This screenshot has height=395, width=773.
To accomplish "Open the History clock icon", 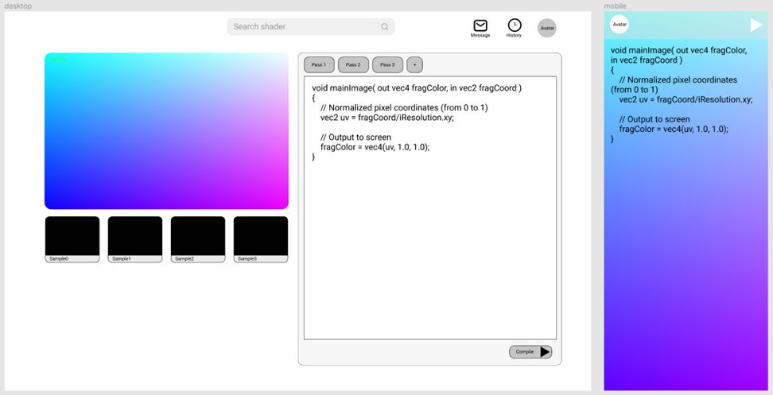I will point(515,25).
